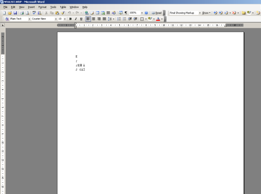Create a new blank document
Screen dimensions: 261x194
coord(4,13)
